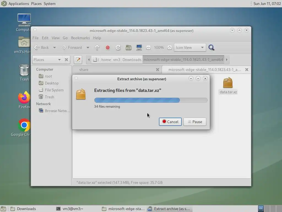The image size is (282, 212).
Task: Click the home path segment
Action: 106,60
